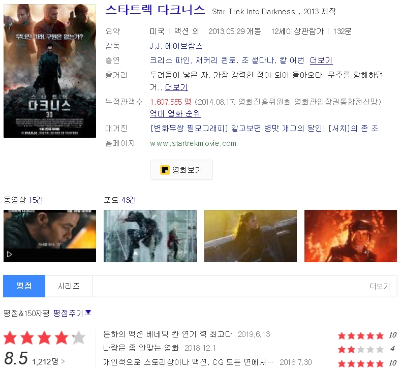
Task: Click the yellow icon in 영화보기 button
Action: point(165,170)
